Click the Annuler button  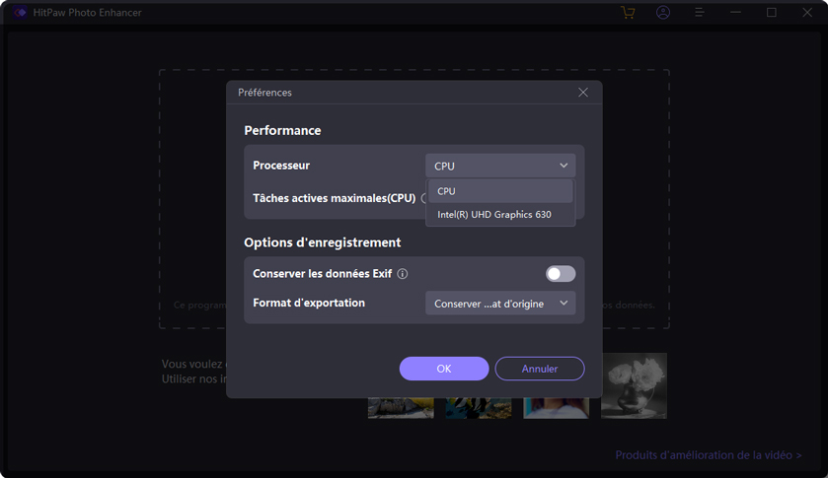pos(539,369)
